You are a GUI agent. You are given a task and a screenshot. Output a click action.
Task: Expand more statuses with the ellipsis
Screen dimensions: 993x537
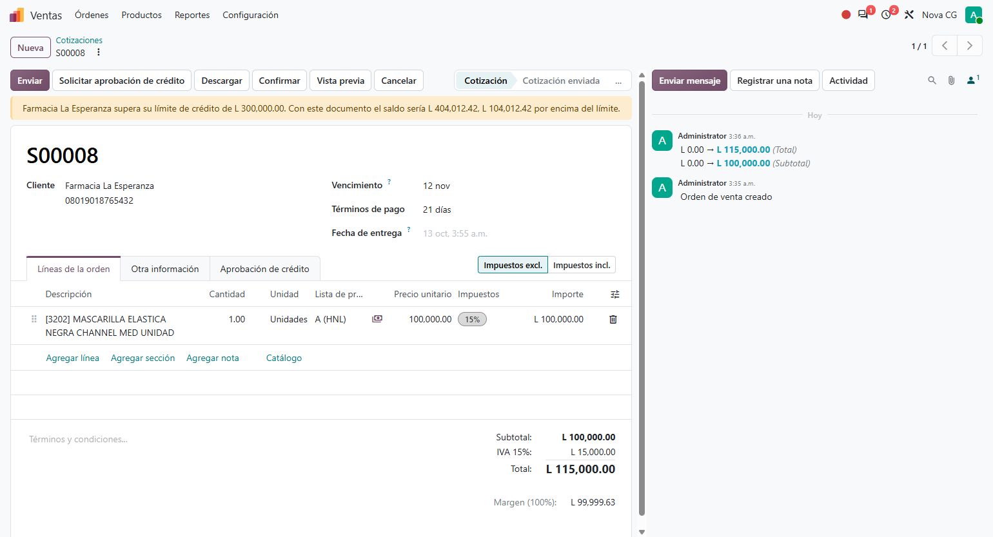(618, 81)
